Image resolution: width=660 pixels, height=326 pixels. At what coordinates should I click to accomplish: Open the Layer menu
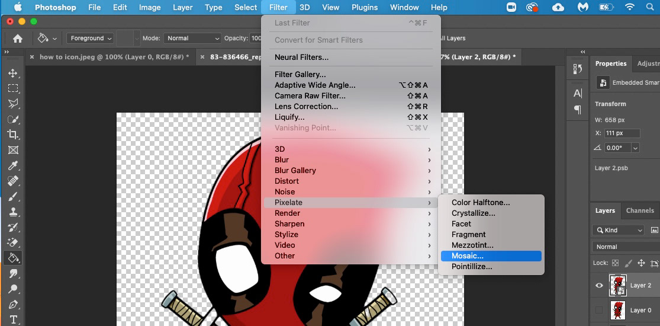tap(183, 7)
